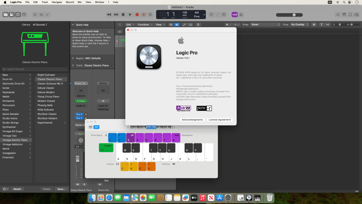This screenshot has height=204, width=362.
Task: Collapse the Quick Help disclosure
Action: [73, 25]
